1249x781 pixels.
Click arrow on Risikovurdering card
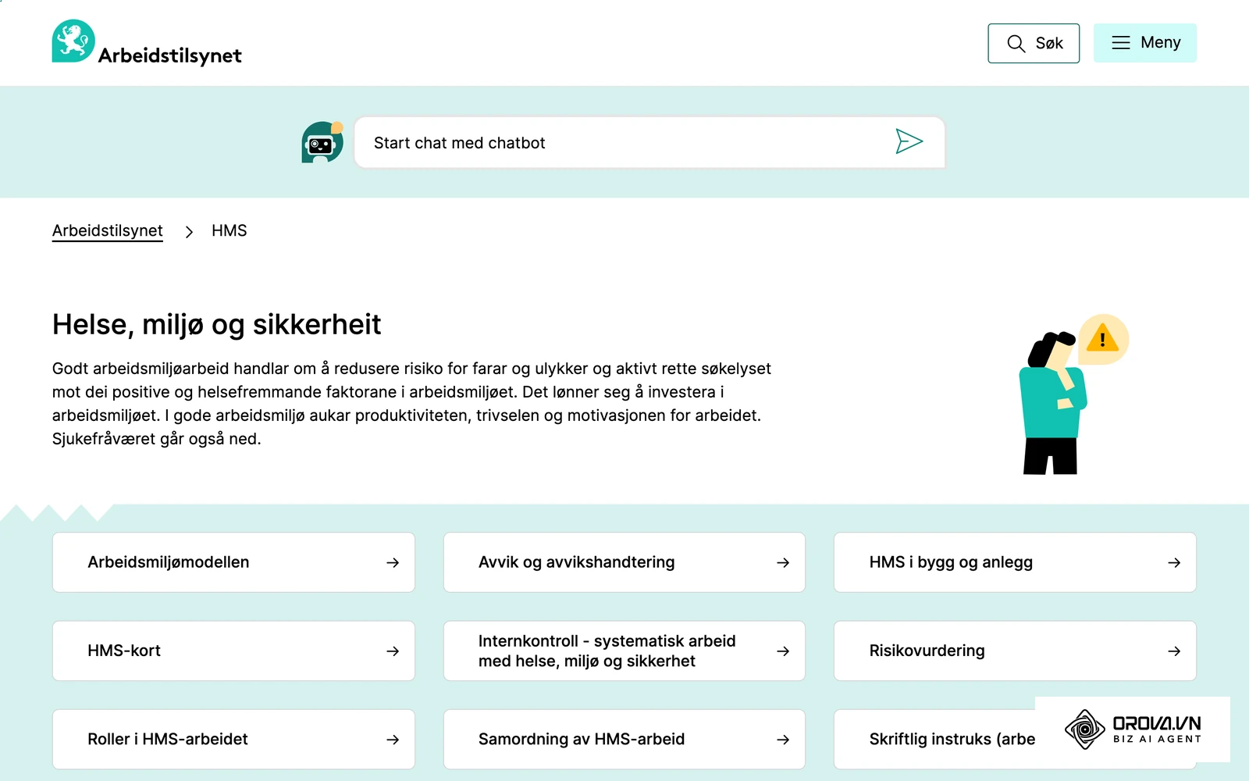click(1174, 651)
